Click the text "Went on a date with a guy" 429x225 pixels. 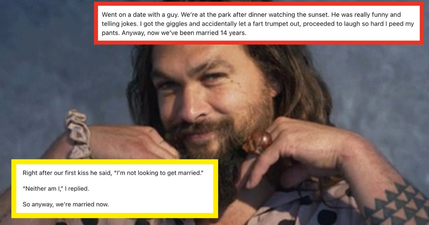pyautogui.click(x=136, y=15)
